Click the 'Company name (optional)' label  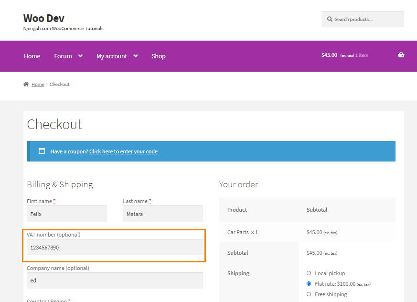[58, 268]
